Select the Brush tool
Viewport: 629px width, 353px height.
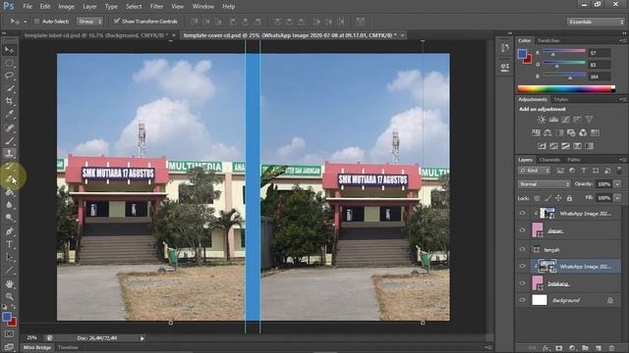click(x=9, y=141)
